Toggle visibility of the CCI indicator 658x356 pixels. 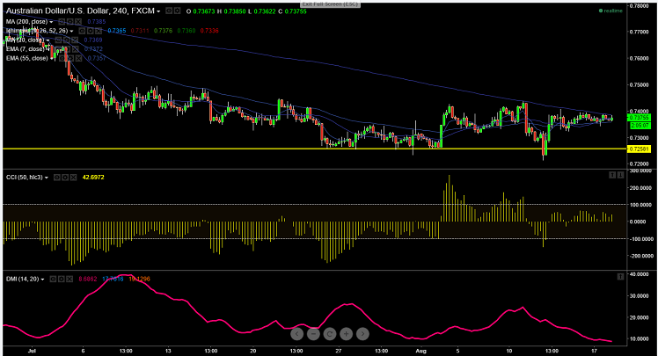[x=57, y=178]
